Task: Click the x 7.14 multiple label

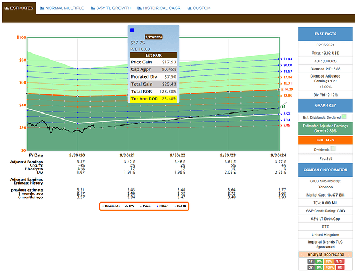Action: tap(285, 120)
